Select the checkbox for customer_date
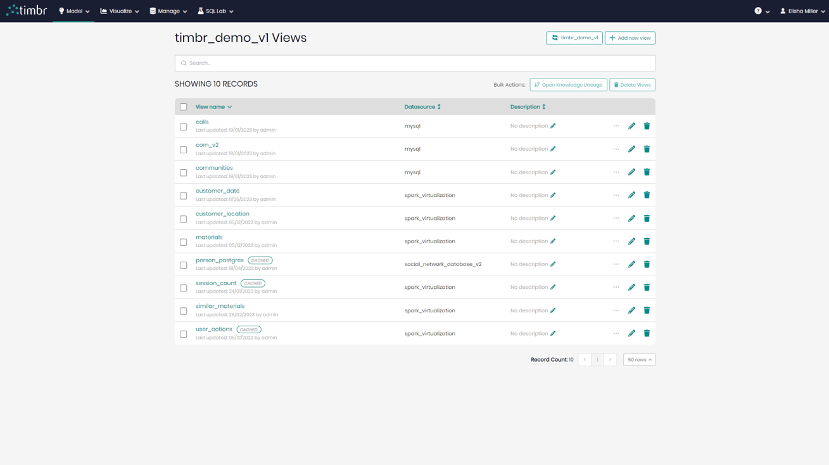The width and height of the screenshot is (829, 465). point(184,195)
